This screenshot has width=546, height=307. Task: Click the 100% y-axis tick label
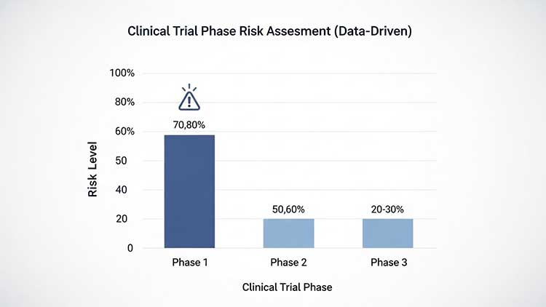tap(122, 73)
